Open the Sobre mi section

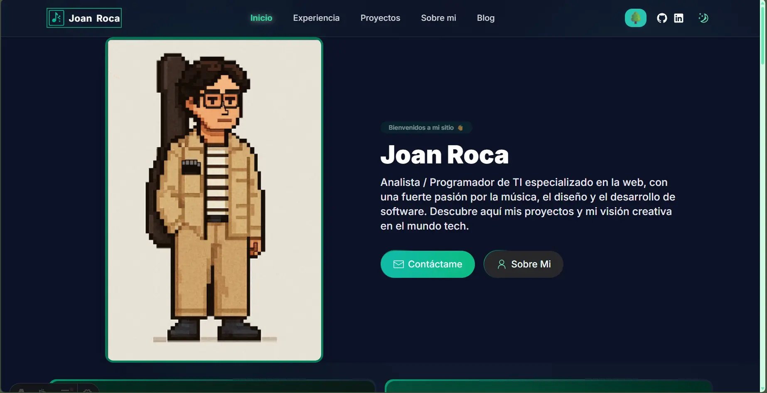[438, 18]
